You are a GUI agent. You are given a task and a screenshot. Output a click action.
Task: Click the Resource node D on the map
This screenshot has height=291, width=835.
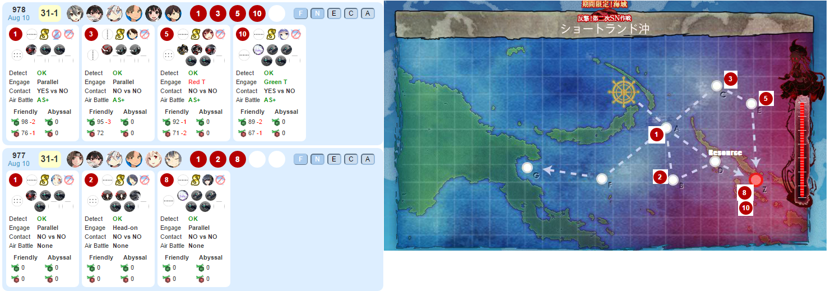click(715, 161)
